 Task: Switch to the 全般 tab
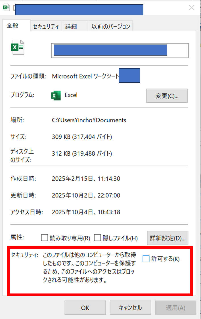(12, 26)
